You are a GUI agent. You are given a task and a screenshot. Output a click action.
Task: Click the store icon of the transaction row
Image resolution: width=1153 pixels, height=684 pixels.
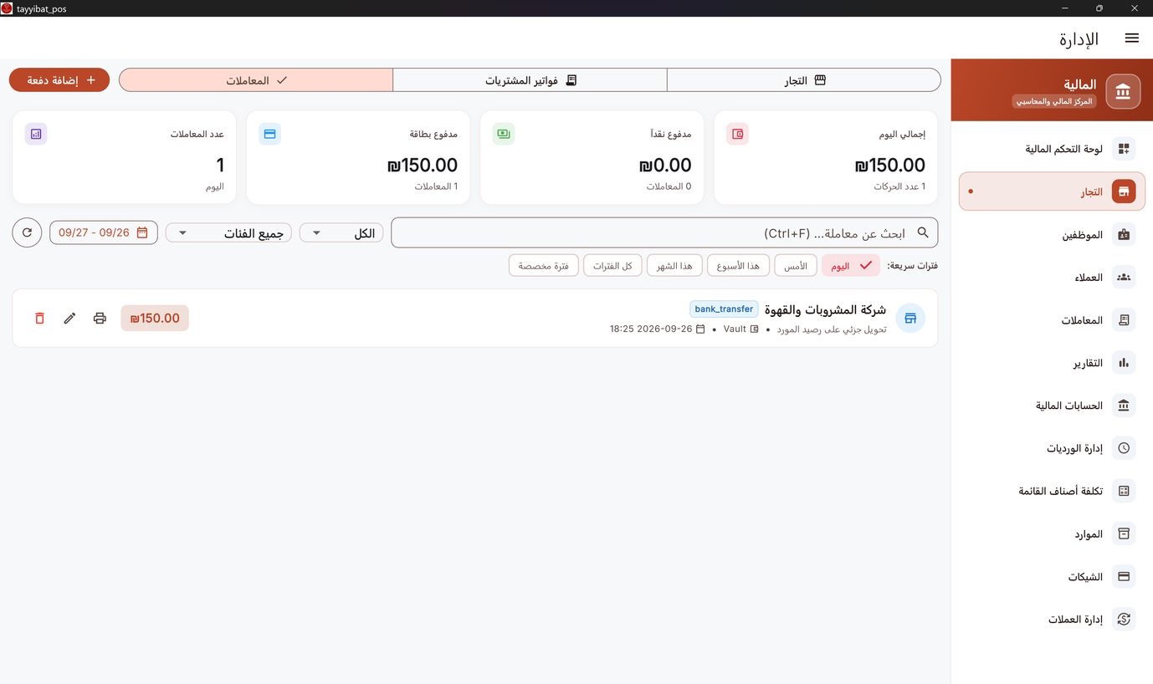[910, 318]
